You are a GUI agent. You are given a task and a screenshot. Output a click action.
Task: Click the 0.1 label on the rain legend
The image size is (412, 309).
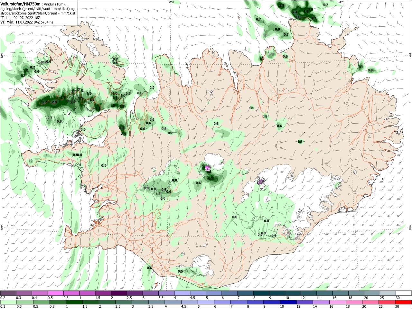click(x=3, y=307)
